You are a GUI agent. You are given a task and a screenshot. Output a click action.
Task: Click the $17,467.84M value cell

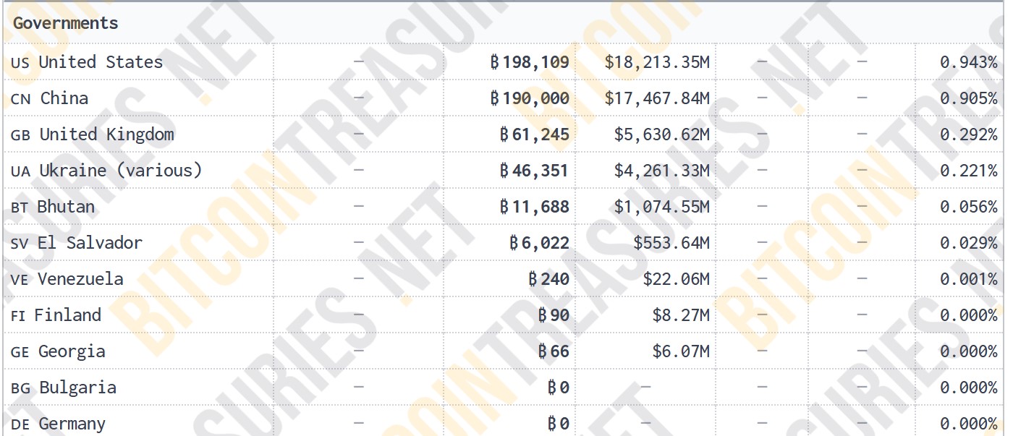click(657, 98)
